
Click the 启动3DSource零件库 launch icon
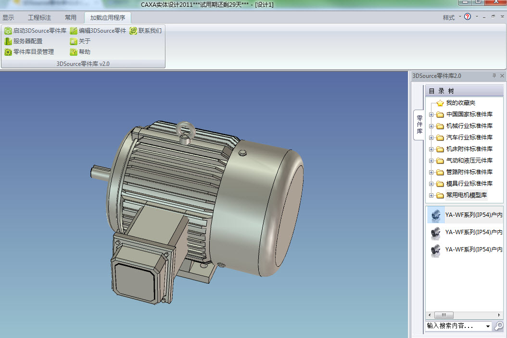(8, 31)
